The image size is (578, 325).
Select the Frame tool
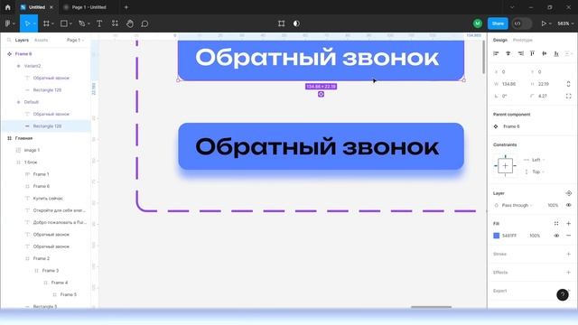(x=46, y=23)
